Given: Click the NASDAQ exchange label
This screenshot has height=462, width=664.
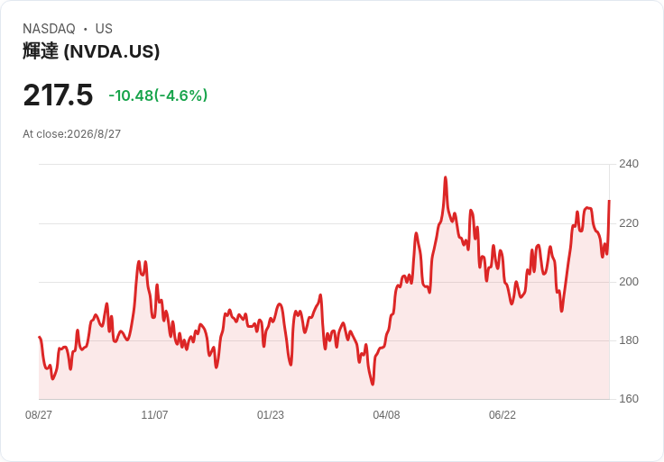Looking at the screenshot, I should coord(49,29).
